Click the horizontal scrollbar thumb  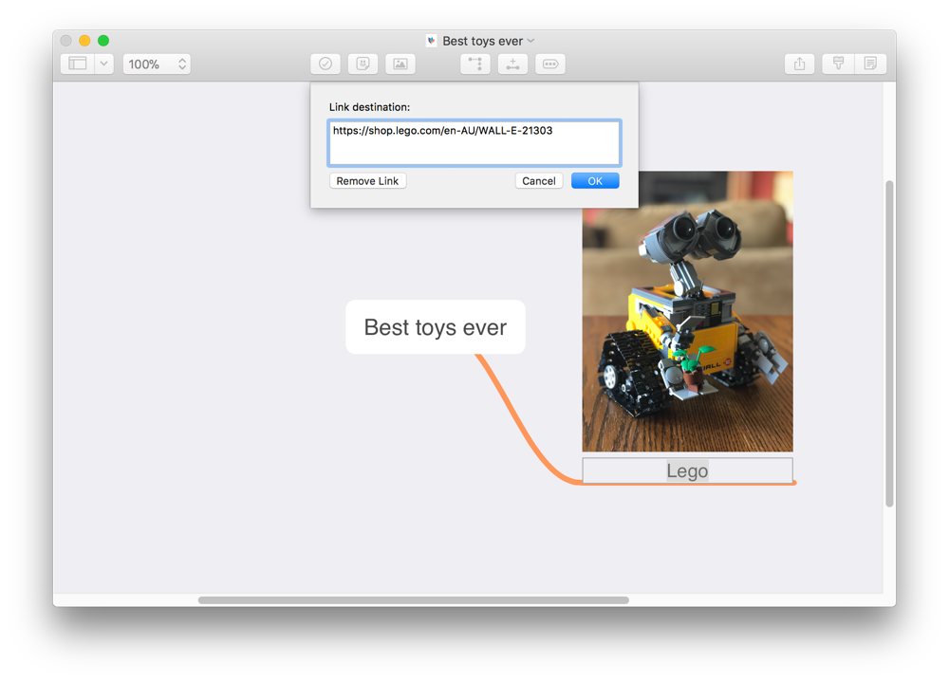414,600
